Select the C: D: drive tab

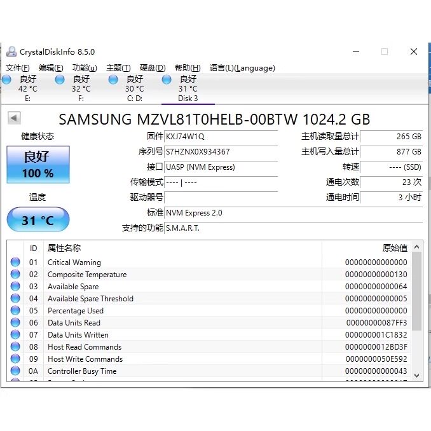[x=134, y=88]
